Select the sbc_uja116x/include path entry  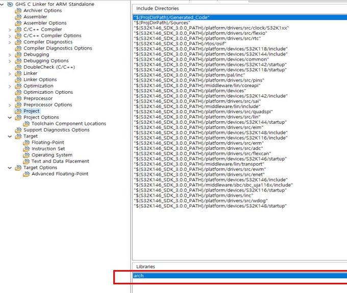coord(213,185)
